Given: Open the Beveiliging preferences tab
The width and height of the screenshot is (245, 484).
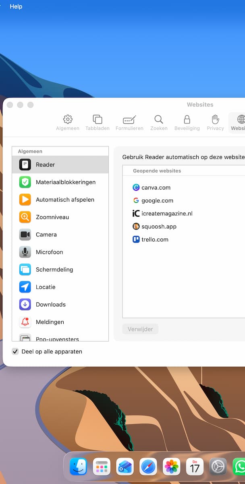Looking at the screenshot, I should click(187, 123).
